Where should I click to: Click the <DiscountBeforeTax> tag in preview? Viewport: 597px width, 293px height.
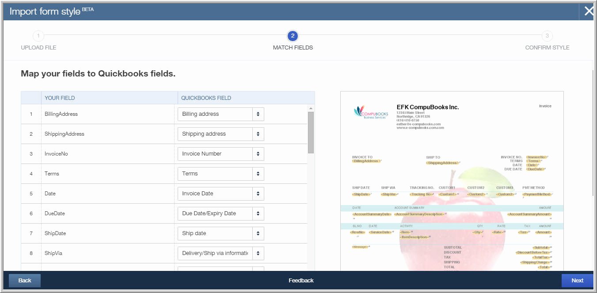click(533, 253)
